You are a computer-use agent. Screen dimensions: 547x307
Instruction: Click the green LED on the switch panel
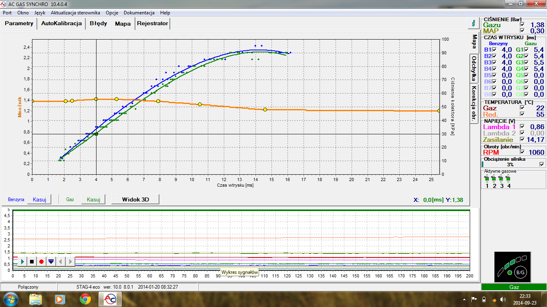[509, 273]
